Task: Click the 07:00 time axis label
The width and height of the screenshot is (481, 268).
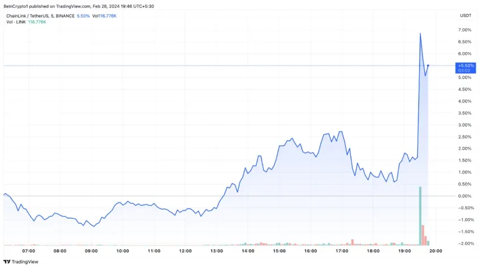Action: click(x=28, y=251)
